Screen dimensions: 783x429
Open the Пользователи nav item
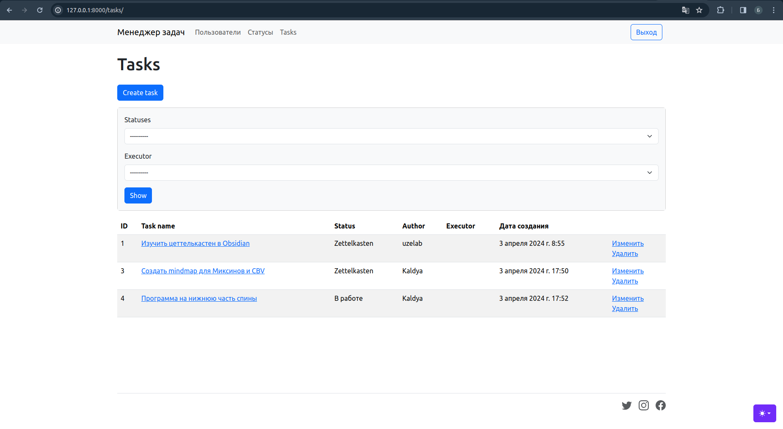pos(218,32)
